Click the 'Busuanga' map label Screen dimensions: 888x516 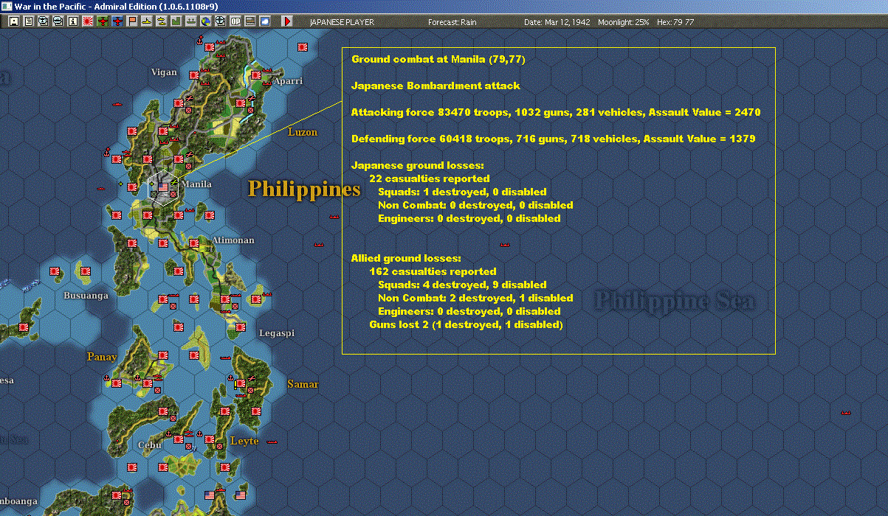pyautogui.click(x=86, y=296)
